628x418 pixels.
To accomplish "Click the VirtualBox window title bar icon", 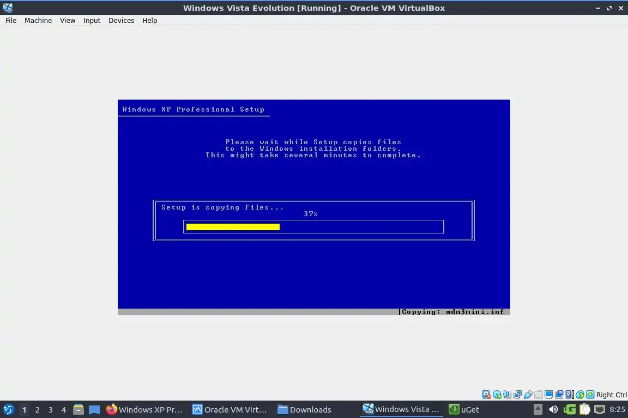I will pyautogui.click(x=8, y=8).
